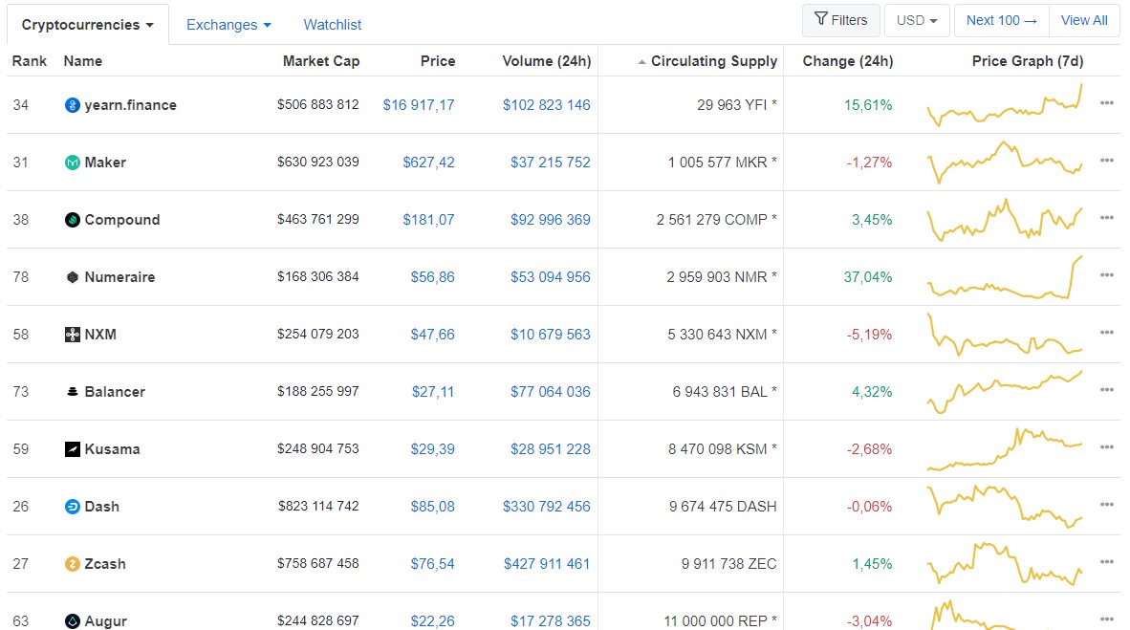
Task: Open the Dash coin name link
Action: [x=101, y=507]
